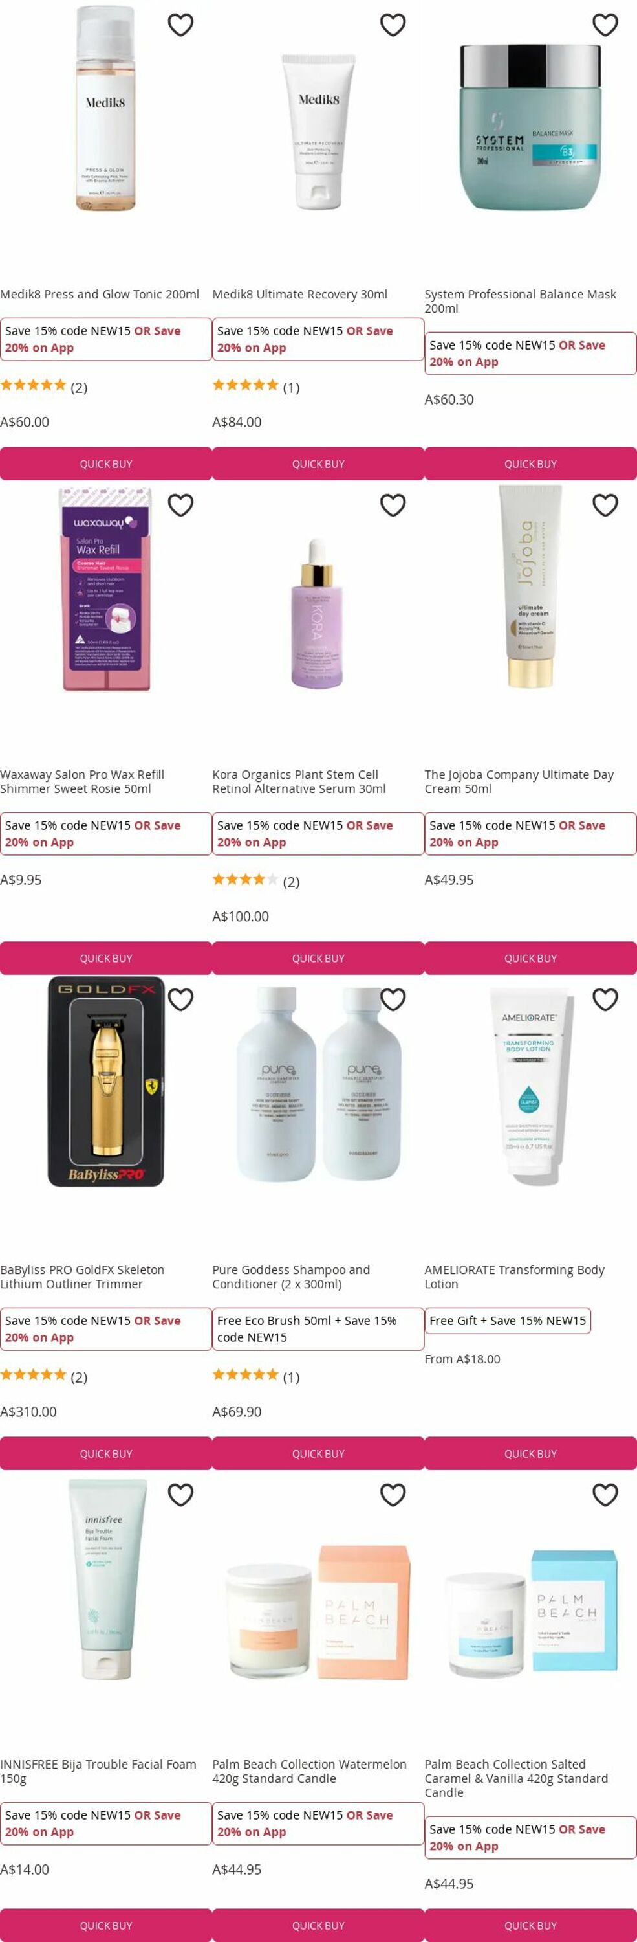Quick Buy the Medik8 Press and Glow Tonic
The height and width of the screenshot is (1942, 637).
coord(106,463)
